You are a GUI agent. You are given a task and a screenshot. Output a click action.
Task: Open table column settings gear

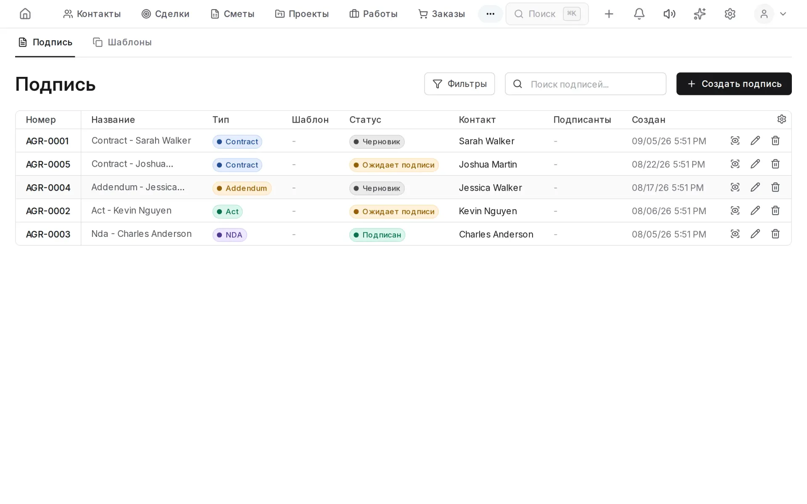[781, 119]
